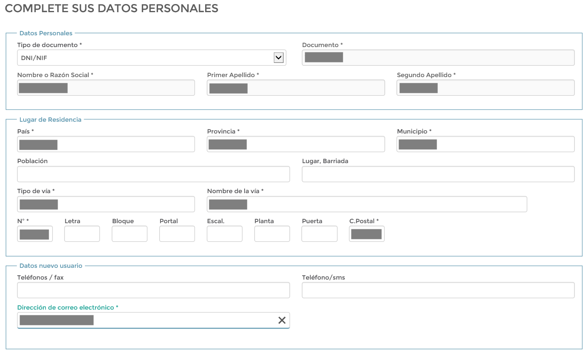The image size is (587, 351).
Task: Click into the Municipio field
Action: click(x=485, y=144)
